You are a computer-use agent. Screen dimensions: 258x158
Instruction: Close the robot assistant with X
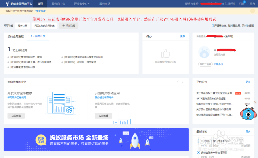(x=255, y=102)
